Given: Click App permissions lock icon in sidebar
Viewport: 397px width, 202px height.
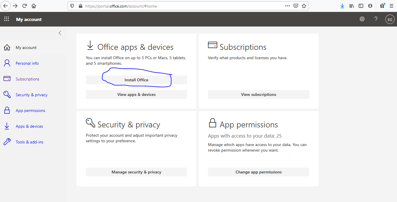Looking at the screenshot, I should point(7,110).
